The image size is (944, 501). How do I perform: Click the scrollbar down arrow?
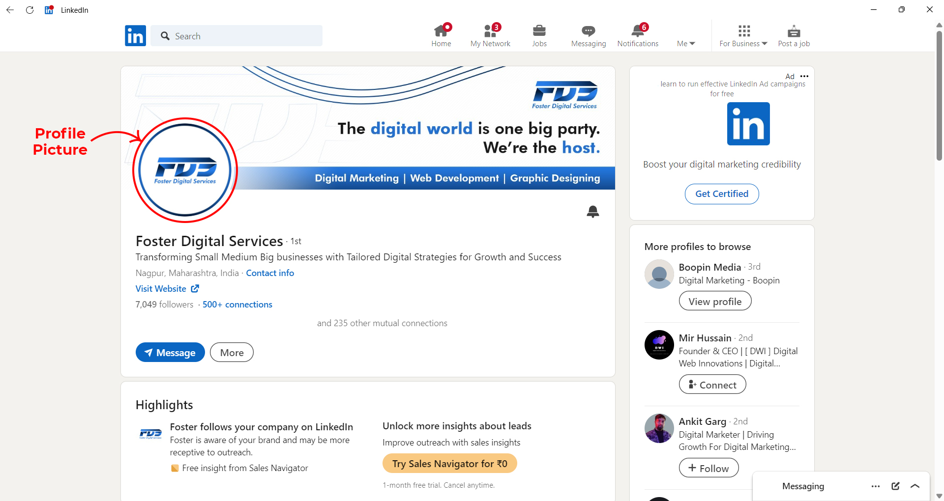click(939, 496)
